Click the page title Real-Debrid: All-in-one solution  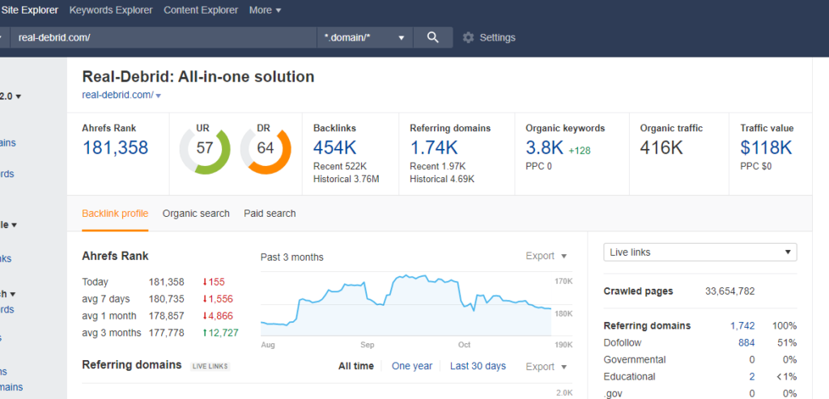tap(198, 77)
